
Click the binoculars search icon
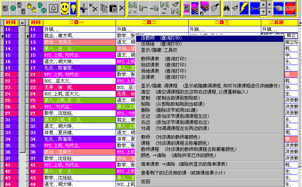pos(226,8)
